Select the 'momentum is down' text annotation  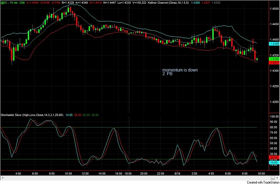pos(180,70)
